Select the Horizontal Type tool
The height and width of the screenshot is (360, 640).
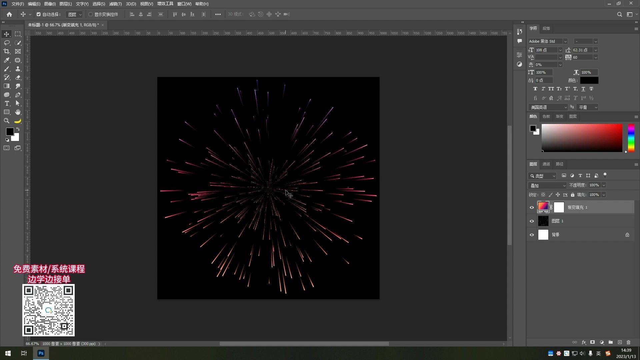(7, 103)
